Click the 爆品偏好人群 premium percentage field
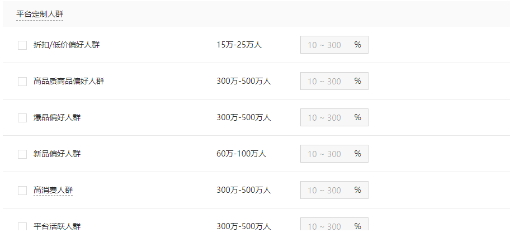The image size is (510, 242). click(x=325, y=118)
